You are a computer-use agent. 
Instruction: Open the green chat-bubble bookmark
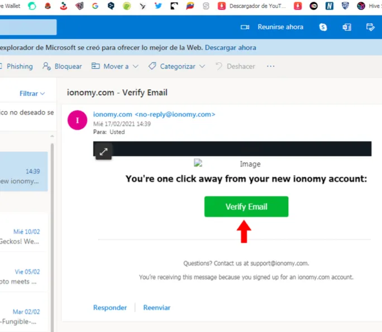coord(32,6)
